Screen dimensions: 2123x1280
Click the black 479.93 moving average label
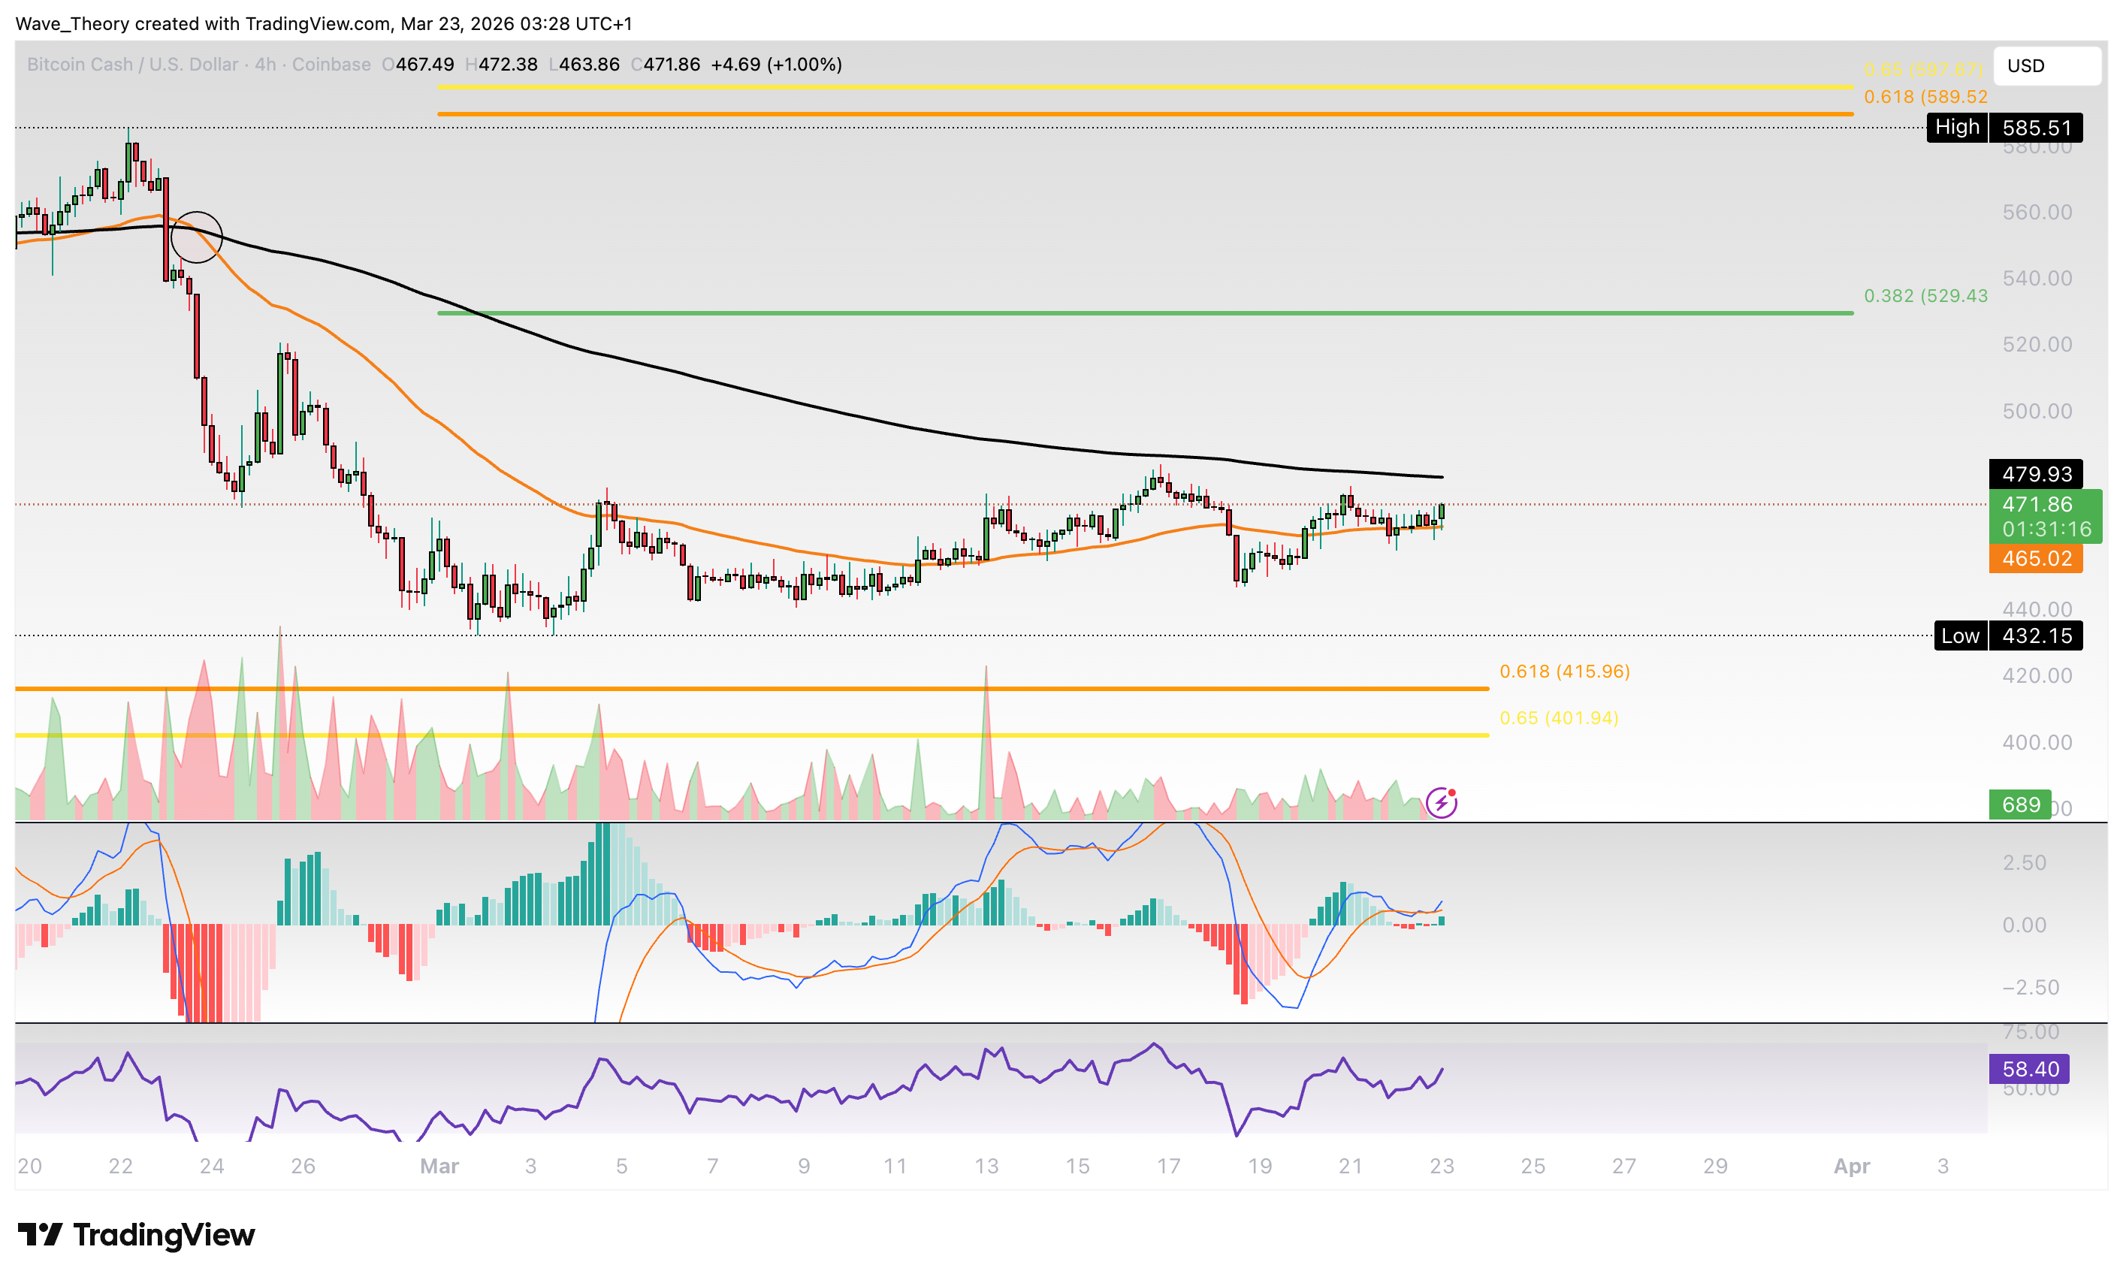point(2035,474)
